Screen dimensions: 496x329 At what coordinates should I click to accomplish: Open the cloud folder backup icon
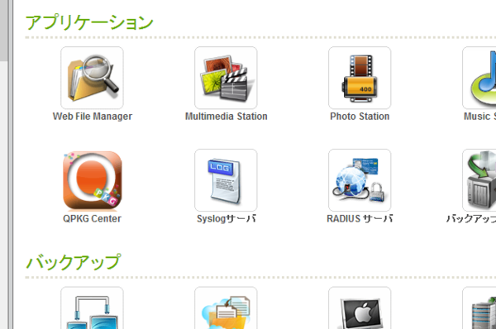226,308
